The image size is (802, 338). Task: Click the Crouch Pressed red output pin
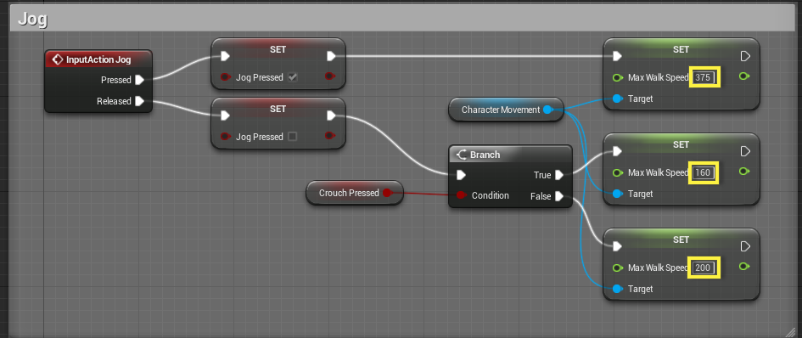(387, 193)
